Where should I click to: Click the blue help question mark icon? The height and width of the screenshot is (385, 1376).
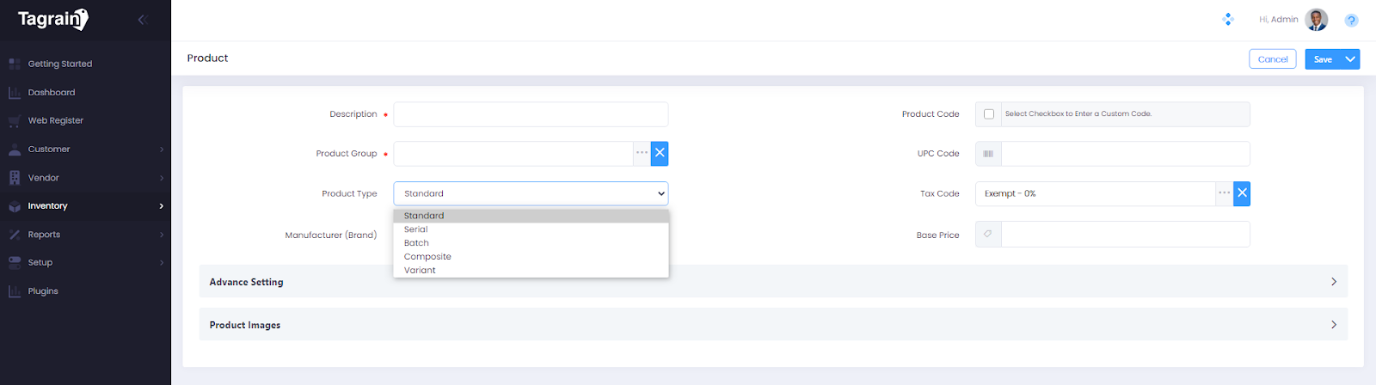click(1351, 20)
